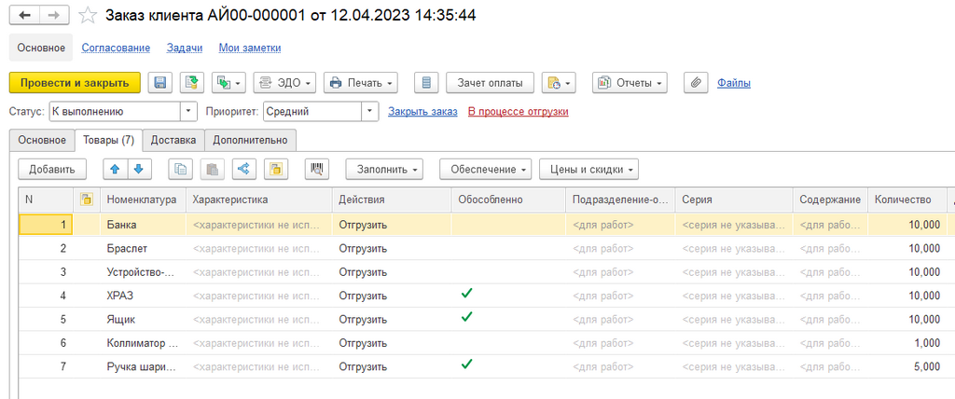Select the Банка nomenclature cell

pyautogui.click(x=143, y=225)
